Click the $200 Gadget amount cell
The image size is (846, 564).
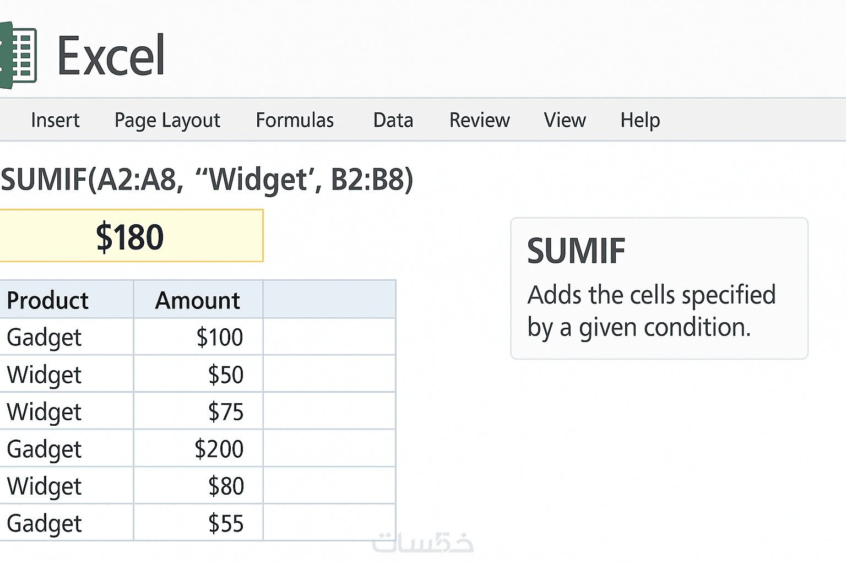219,449
